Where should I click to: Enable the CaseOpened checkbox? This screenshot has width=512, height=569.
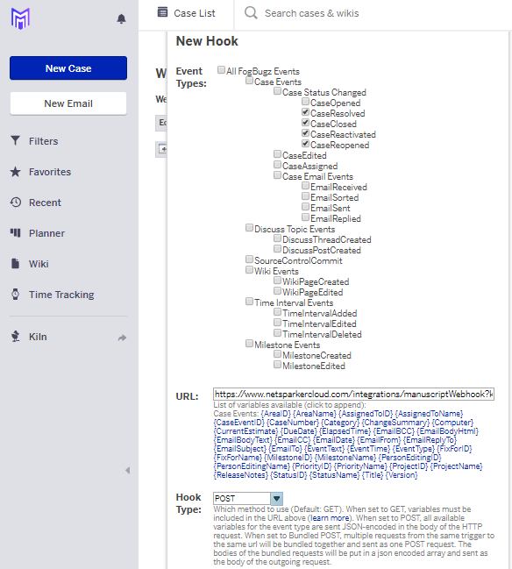click(x=305, y=101)
